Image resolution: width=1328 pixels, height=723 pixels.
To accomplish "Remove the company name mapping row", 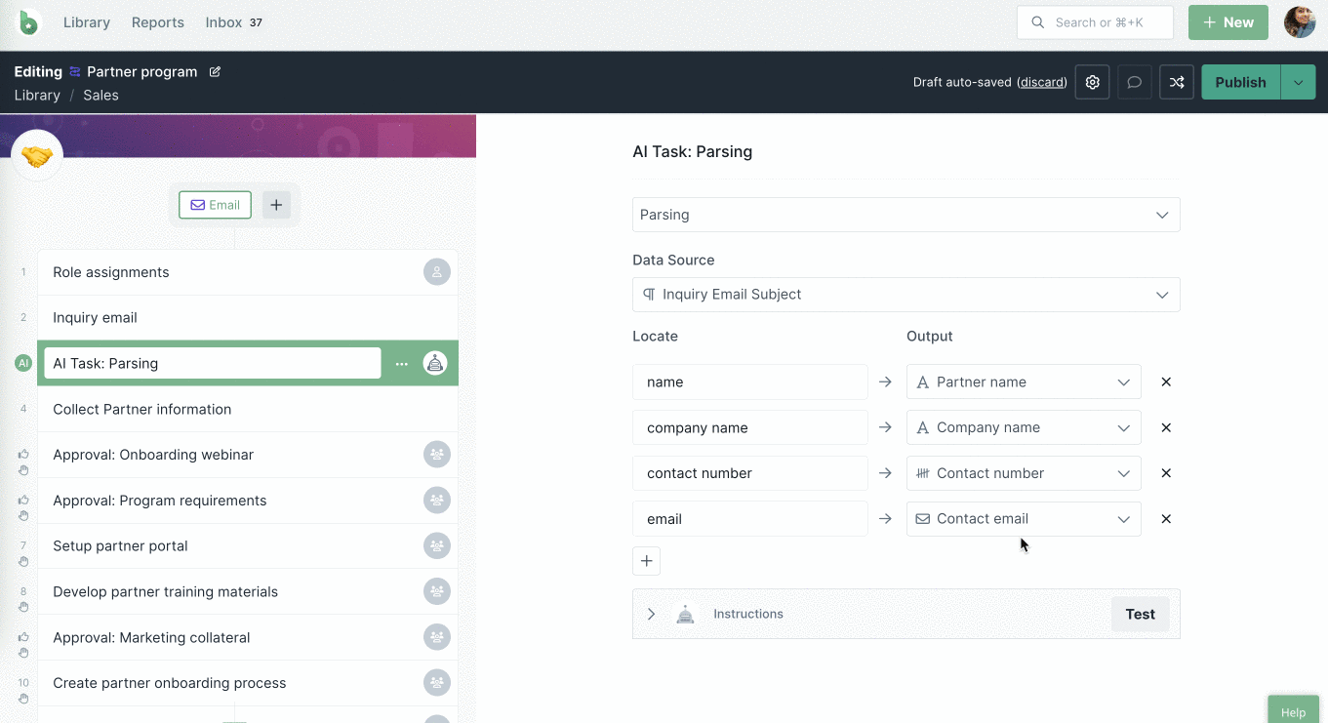I will point(1166,427).
